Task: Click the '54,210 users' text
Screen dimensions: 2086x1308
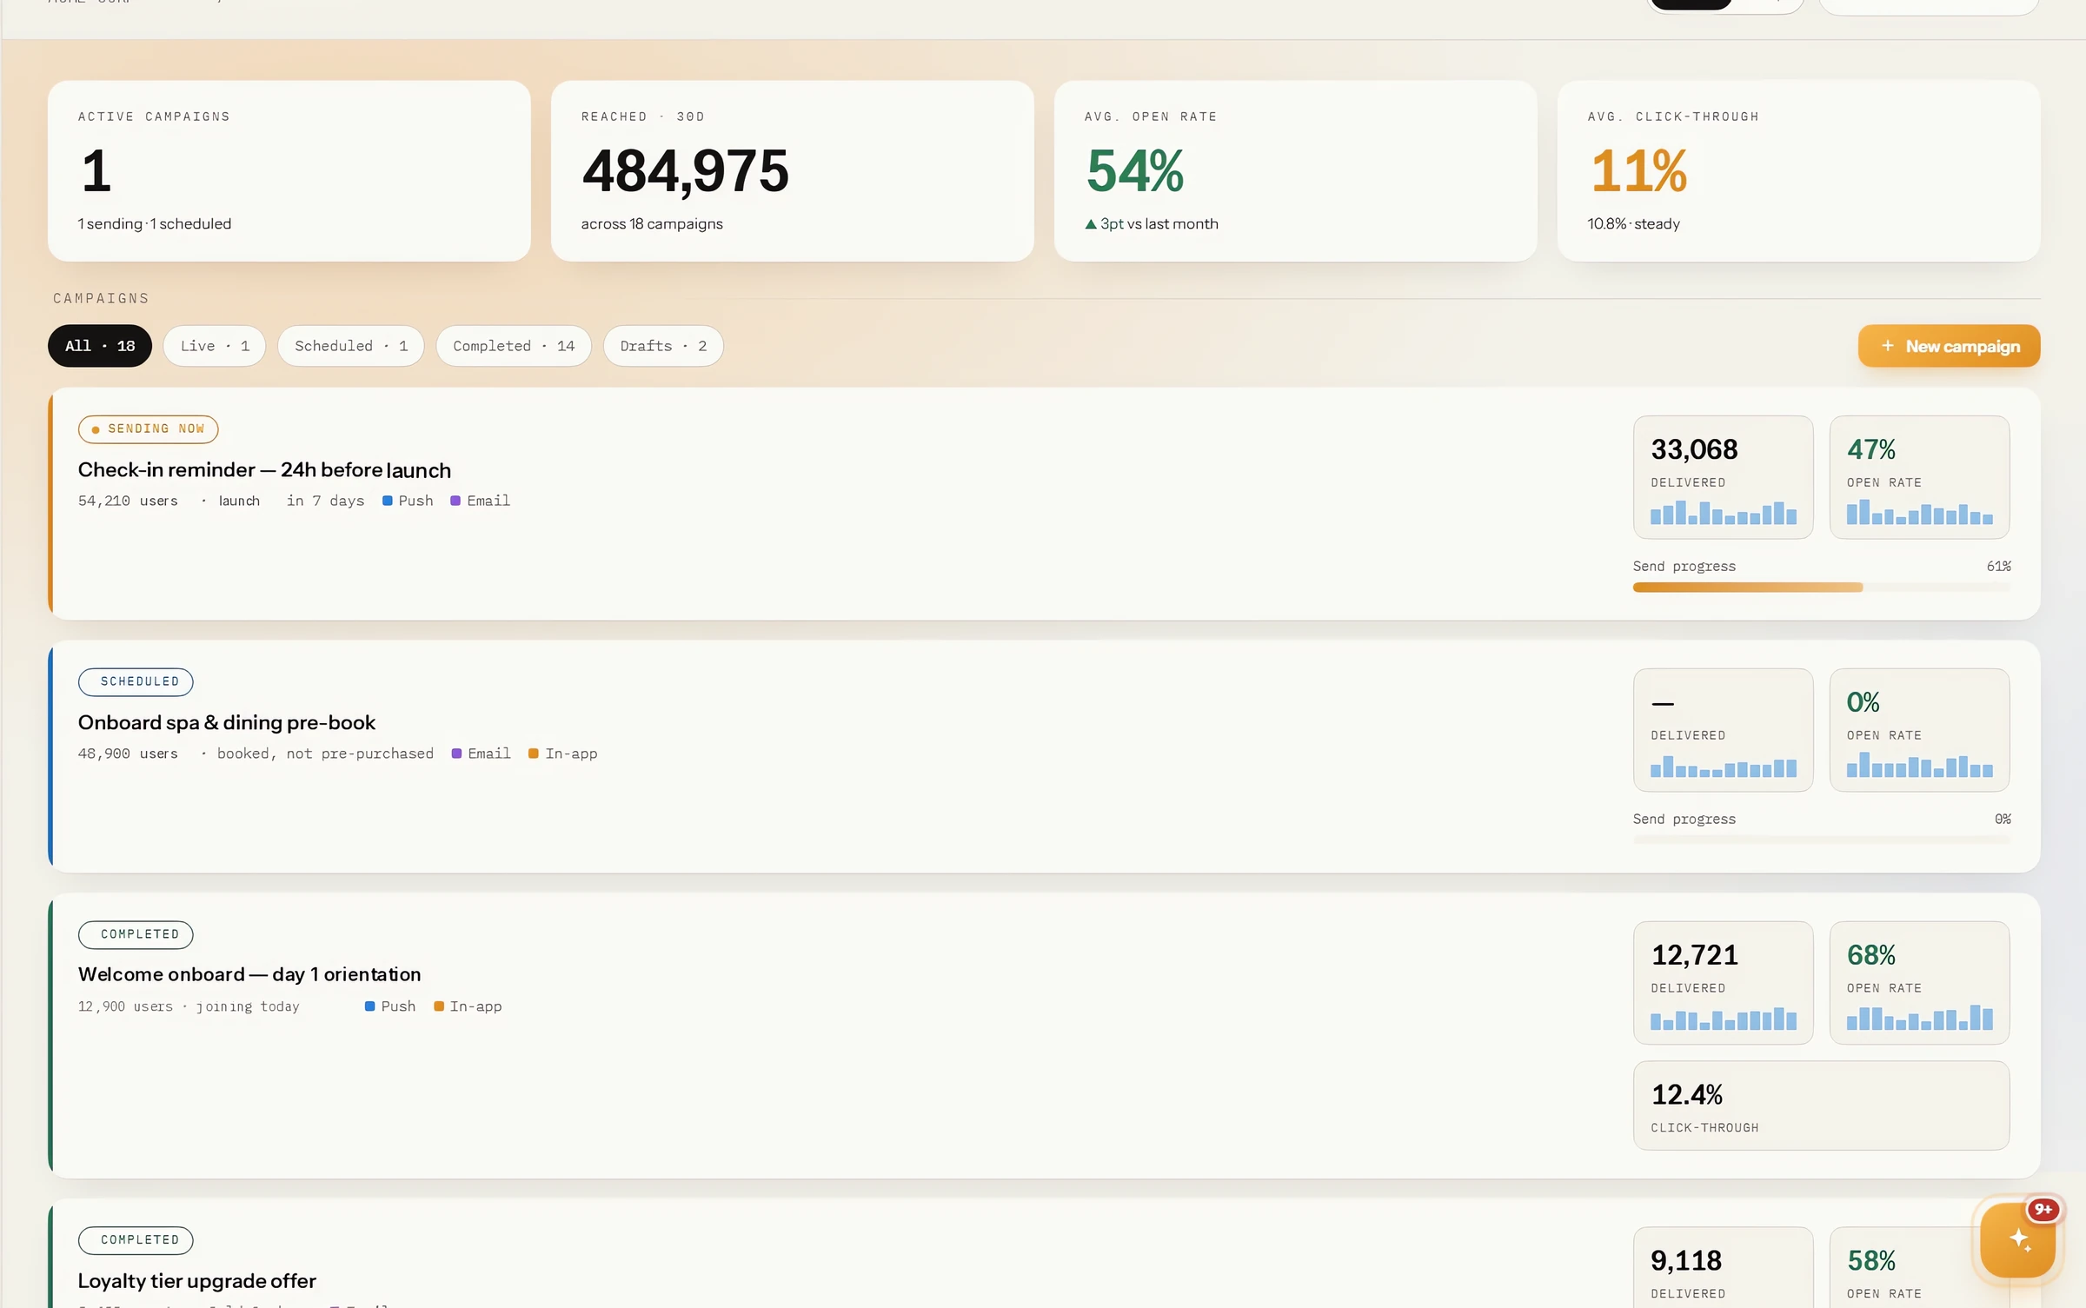Action: tap(128, 501)
